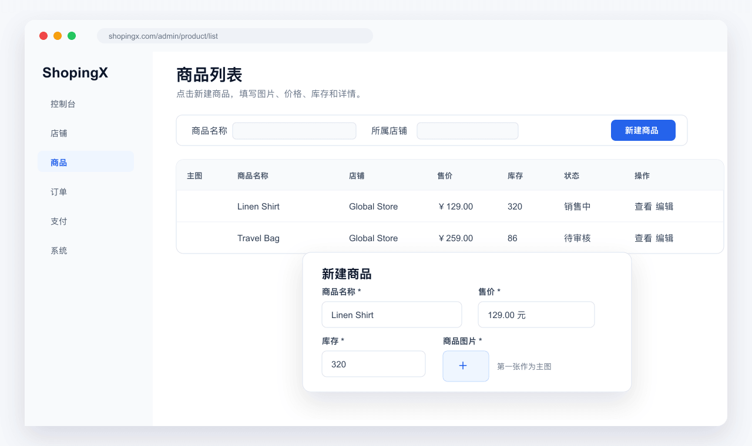Click the 售价 field showing 129.00 元
752x446 pixels.
point(536,315)
